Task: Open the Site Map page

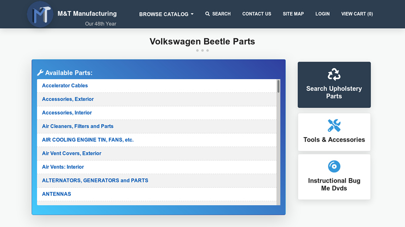Action: [293, 14]
